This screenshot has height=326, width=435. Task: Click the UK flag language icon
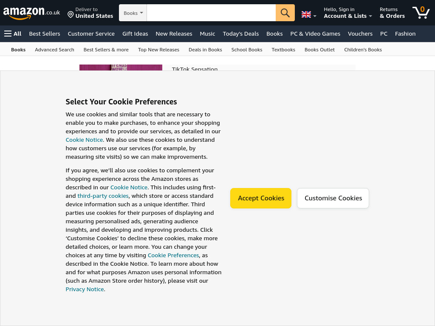306,14
